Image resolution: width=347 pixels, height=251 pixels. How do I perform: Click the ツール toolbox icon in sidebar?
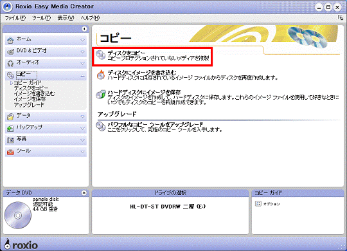[10, 152]
